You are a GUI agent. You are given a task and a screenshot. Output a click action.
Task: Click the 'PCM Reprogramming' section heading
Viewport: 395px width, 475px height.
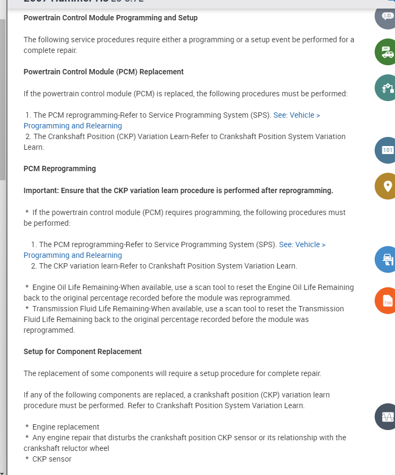(x=59, y=168)
